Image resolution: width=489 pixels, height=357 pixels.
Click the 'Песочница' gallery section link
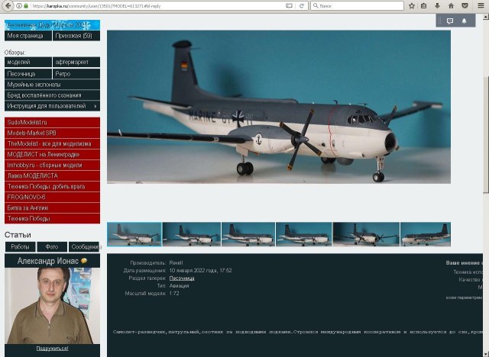click(x=182, y=278)
